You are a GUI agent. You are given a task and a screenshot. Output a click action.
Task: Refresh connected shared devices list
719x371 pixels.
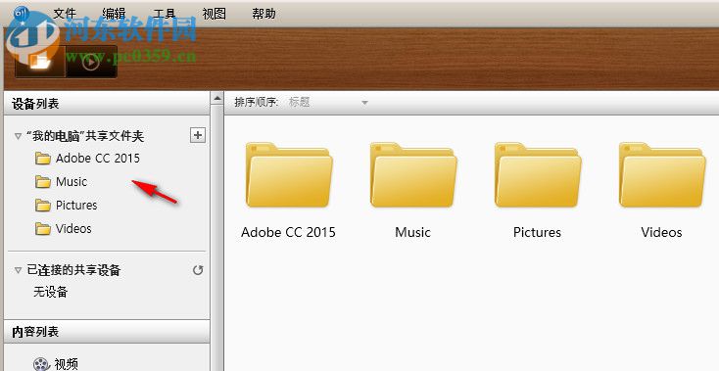(198, 270)
